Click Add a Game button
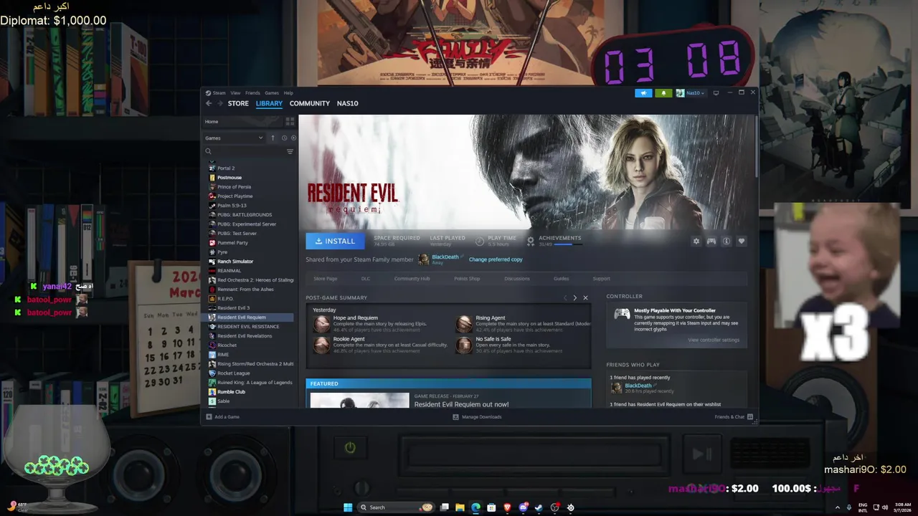This screenshot has height=516, width=918. click(223, 416)
